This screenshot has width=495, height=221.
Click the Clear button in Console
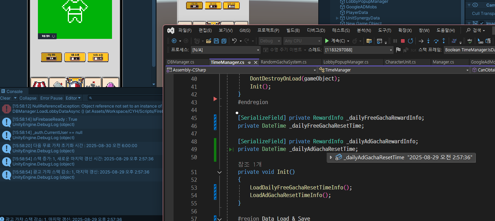tap(5, 98)
